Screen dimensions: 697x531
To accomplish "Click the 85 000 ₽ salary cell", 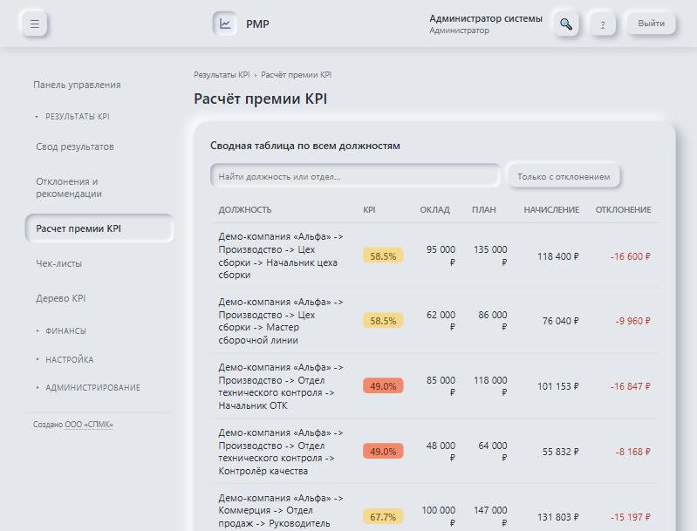I will tap(441, 386).
